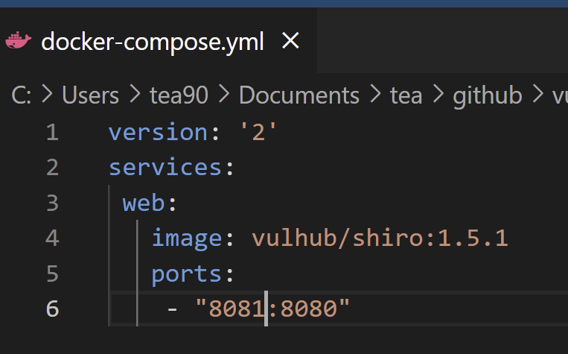The width and height of the screenshot is (568, 354).
Task: Open the C: breadcrumb segment
Action: pos(21,95)
